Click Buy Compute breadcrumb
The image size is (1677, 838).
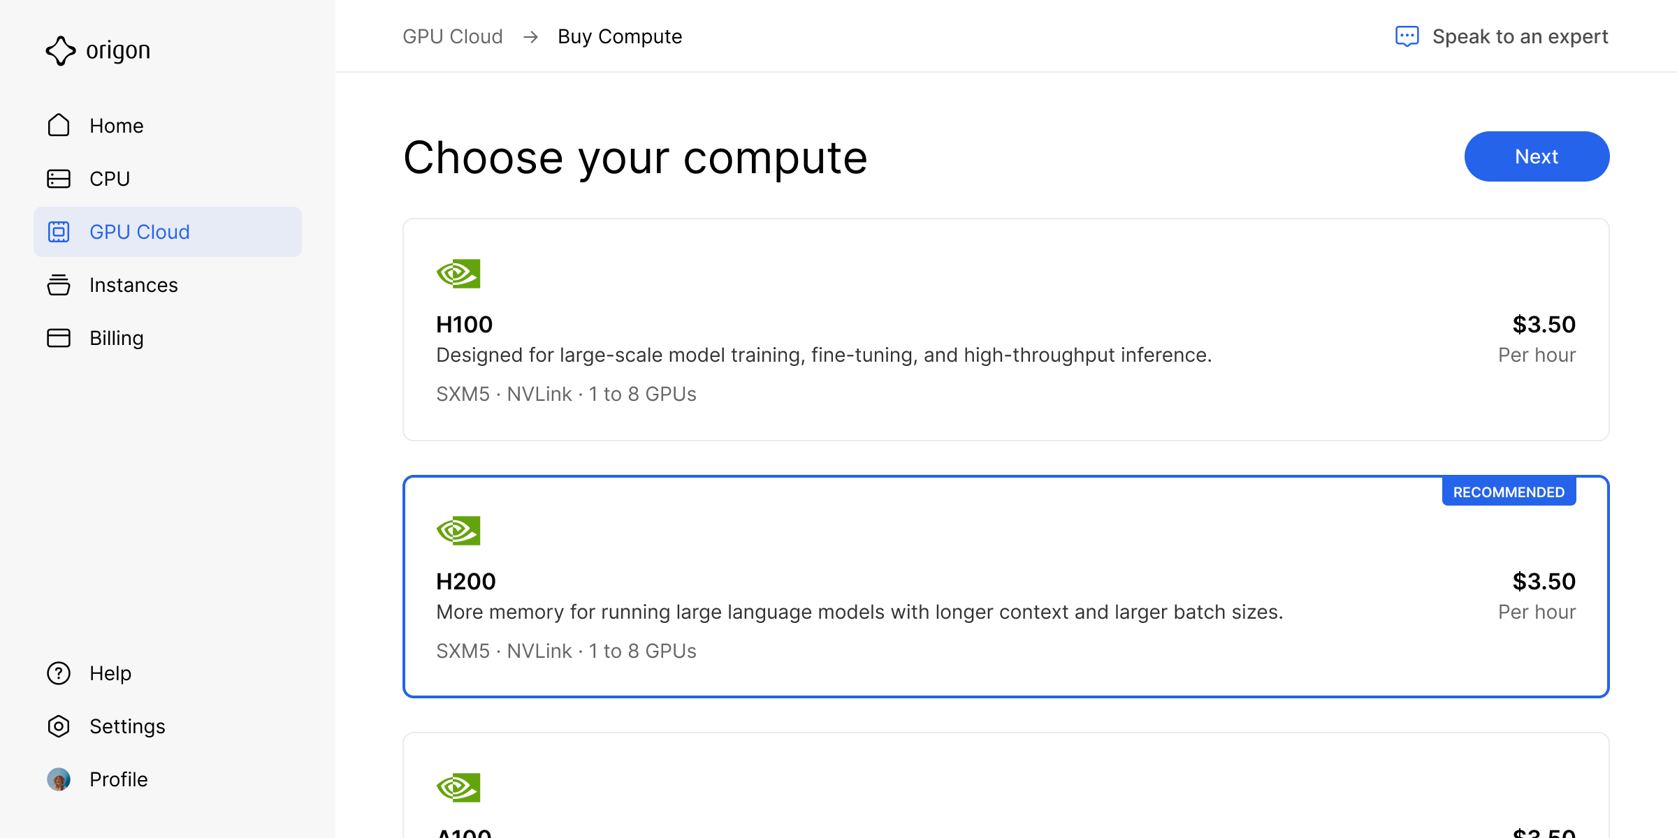coord(620,36)
